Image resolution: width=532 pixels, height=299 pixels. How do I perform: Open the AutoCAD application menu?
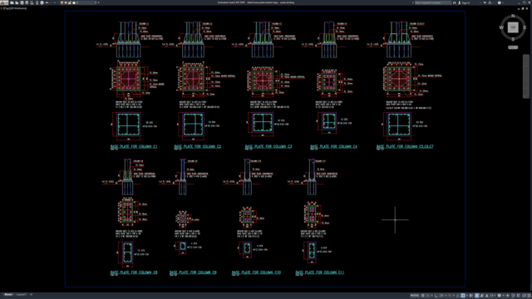[x=3, y=2]
